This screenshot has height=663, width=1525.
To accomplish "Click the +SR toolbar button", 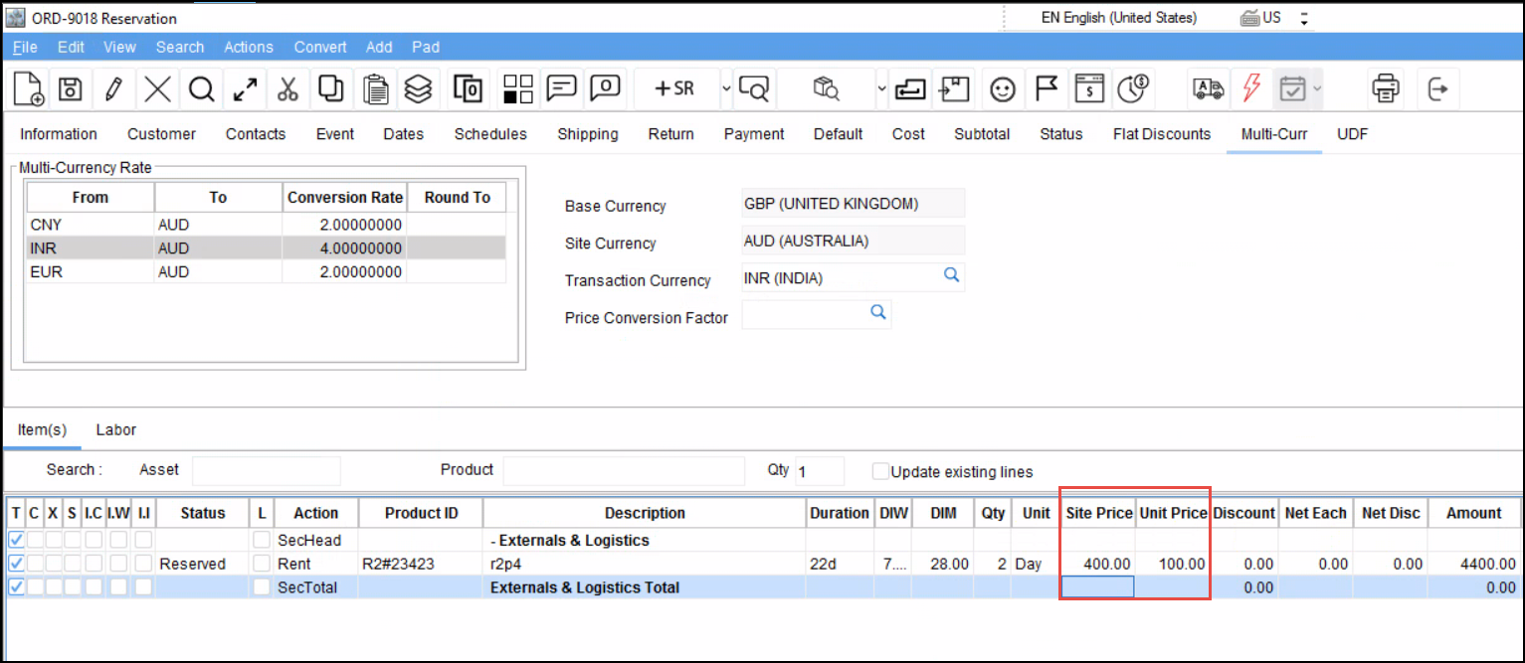I will pyautogui.click(x=674, y=88).
